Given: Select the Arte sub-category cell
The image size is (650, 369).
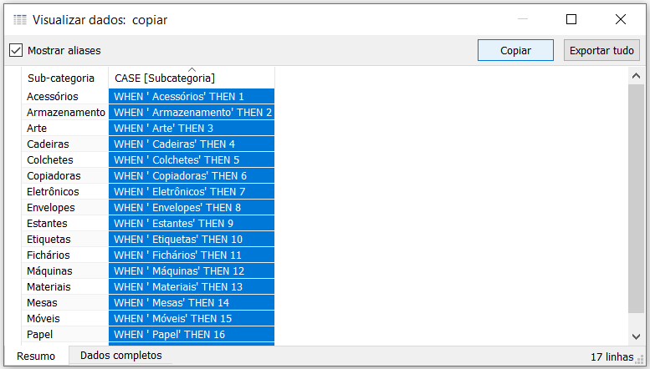Looking at the screenshot, I should coord(65,129).
